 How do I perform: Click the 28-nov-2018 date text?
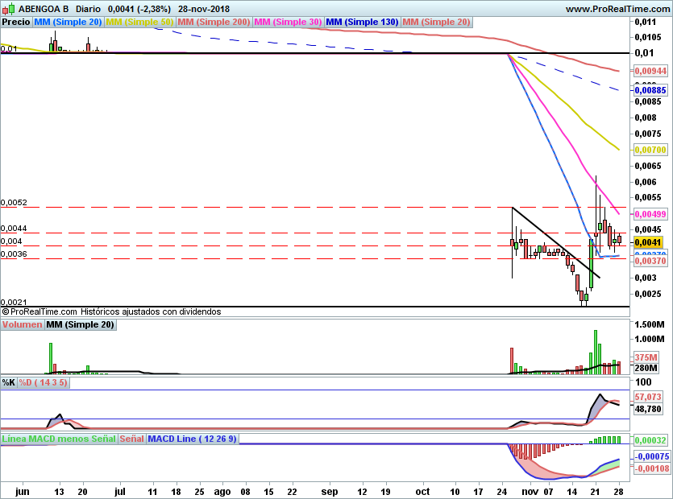pos(204,9)
